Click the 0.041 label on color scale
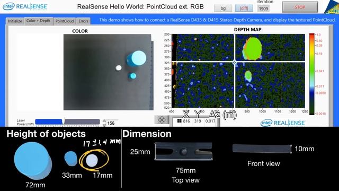The image size is (339, 191). [x=320, y=71]
